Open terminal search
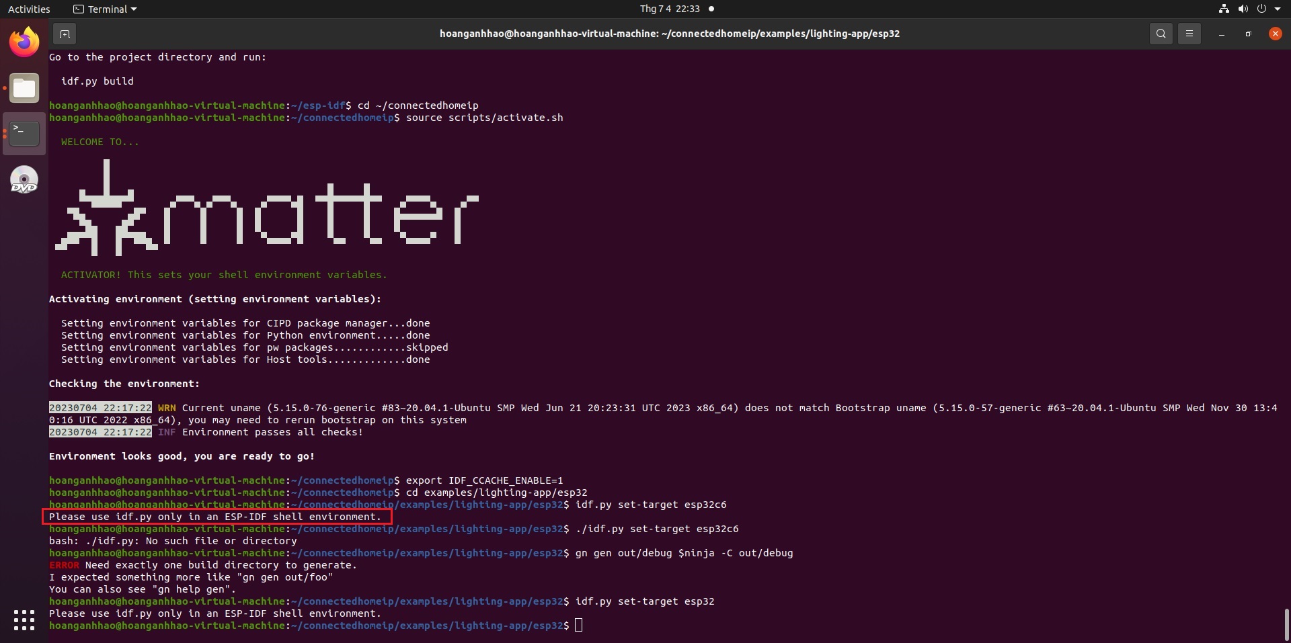 pos(1161,34)
